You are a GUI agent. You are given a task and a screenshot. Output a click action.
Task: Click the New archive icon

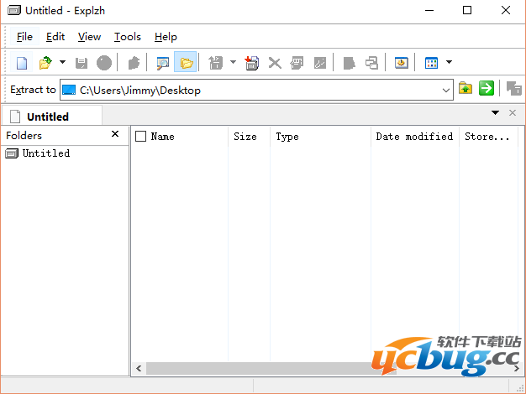(x=23, y=63)
